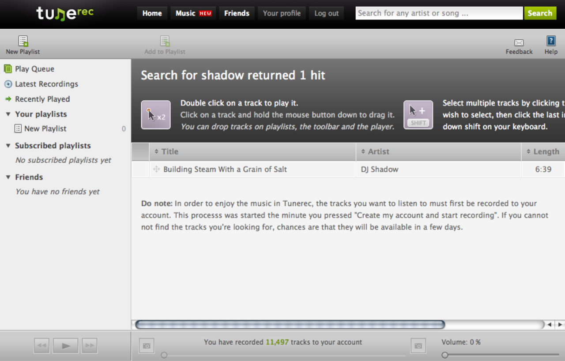
Task: Collapse the Subscribed playlists section
Action: point(8,146)
